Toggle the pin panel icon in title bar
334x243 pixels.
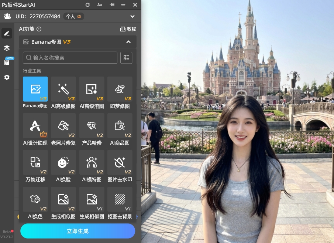click(112, 5)
